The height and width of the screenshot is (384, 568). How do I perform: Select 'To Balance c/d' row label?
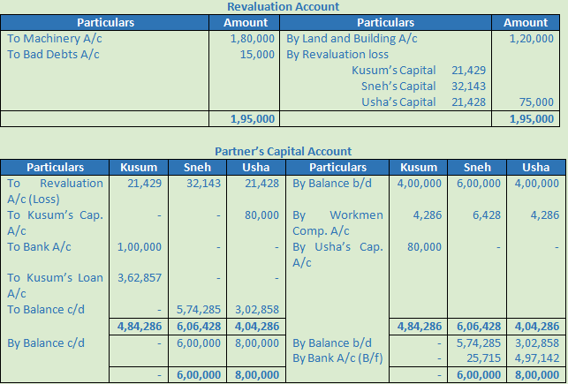46,310
